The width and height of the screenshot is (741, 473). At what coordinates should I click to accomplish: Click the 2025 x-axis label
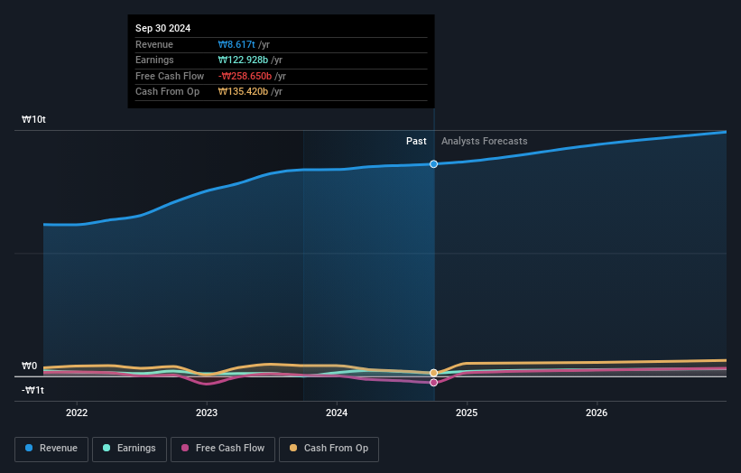pos(467,413)
